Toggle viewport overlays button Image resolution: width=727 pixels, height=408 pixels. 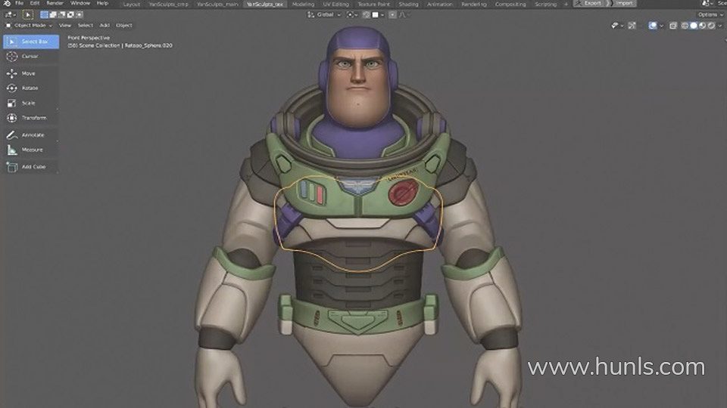(652, 26)
